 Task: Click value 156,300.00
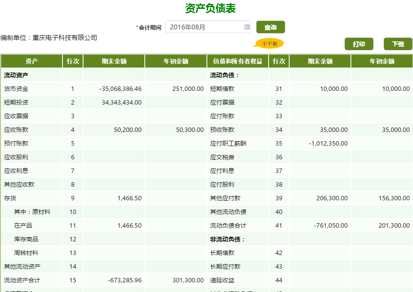pyautogui.click(x=394, y=198)
